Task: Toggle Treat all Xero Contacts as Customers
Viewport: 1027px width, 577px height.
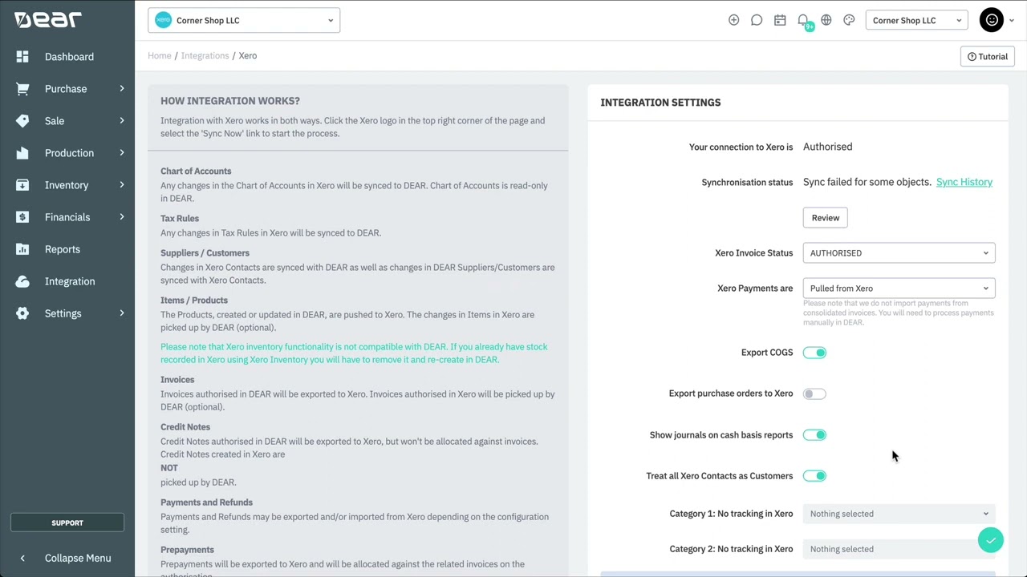Action: pyautogui.click(x=814, y=476)
